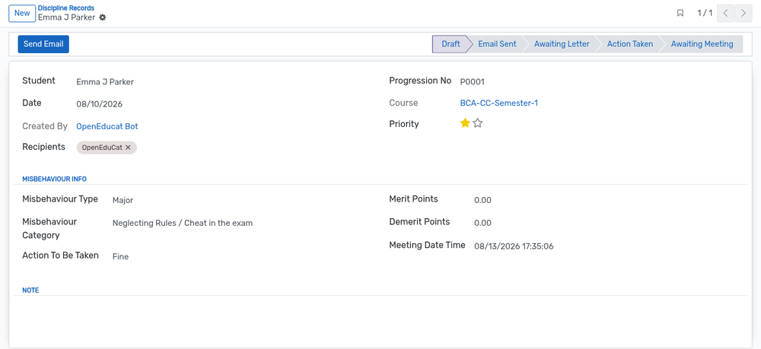Click the Priority label
Screen dimensions: 761x349
(x=404, y=124)
